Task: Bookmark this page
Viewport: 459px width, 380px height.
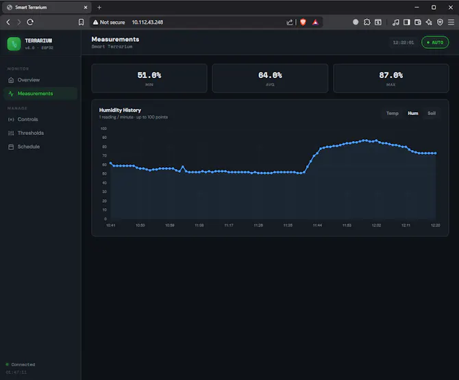Action: (81, 22)
